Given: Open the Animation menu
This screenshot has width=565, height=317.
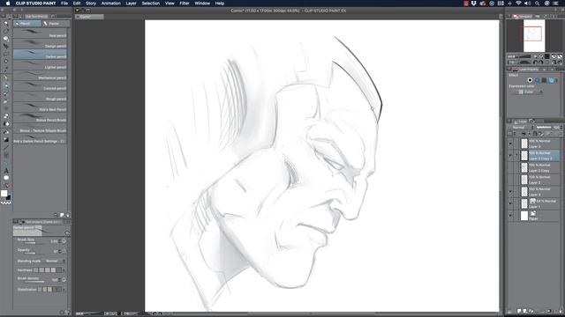Looking at the screenshot, I should pyautogui.click(x=110, y=4).
